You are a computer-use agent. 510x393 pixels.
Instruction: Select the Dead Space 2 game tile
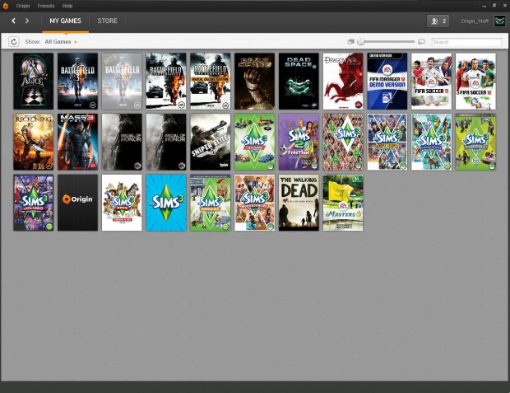click(299, 82)
